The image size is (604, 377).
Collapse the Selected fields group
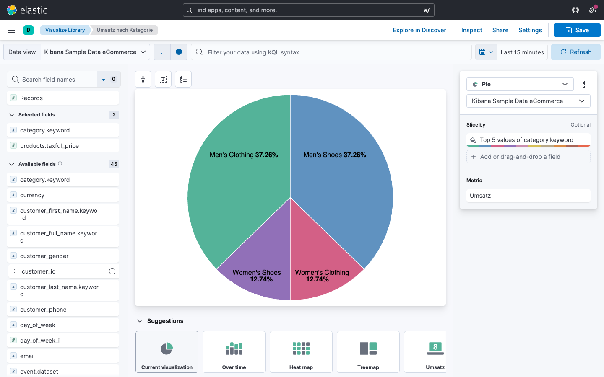pos(12,115)
